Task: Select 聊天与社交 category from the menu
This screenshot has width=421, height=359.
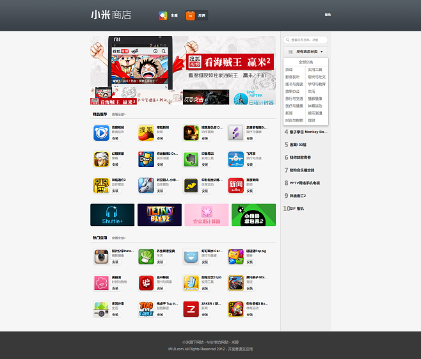Action: pyautogui.click(x=317, y=77)
